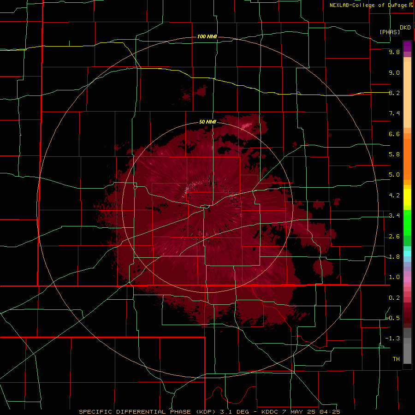Pick the cyan segment of the color bar
This screenshot has height=415, width=415.
pyautogui.click(x=407, y=254)
